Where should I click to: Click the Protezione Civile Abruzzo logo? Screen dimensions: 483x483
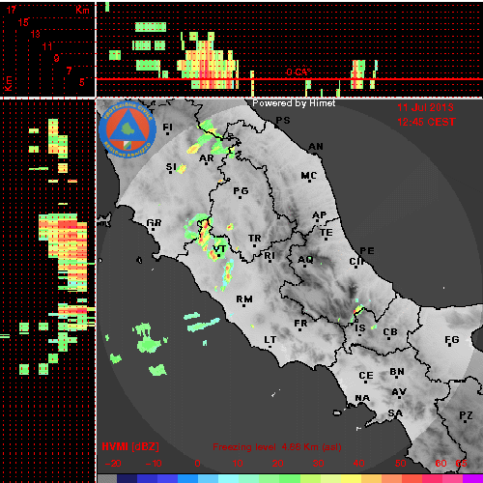point(128,130)
